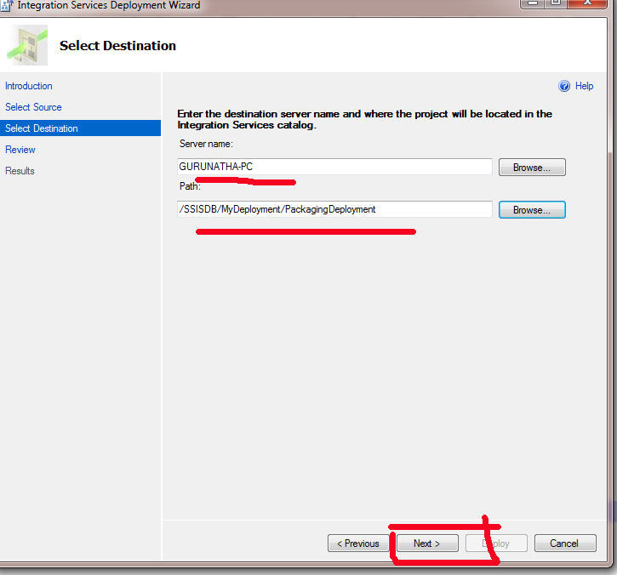Click the 'Path:' label
617x575 pixels.
190,186
